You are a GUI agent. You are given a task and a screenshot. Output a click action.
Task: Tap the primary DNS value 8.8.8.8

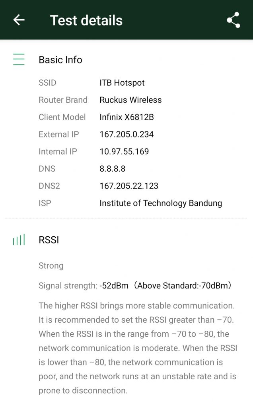coord(113,169)
